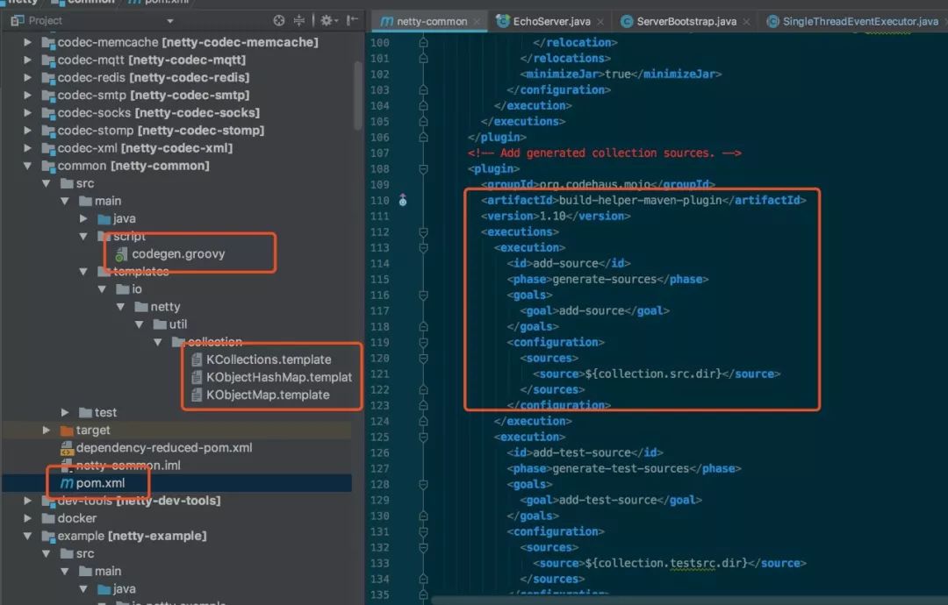The height and width of the screenshot is (605, 948).
Task: Click the collapse all icon in Project panel
Action: (298, 20)
